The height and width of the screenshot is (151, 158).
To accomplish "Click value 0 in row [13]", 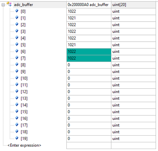I will (x=89, y=99).
